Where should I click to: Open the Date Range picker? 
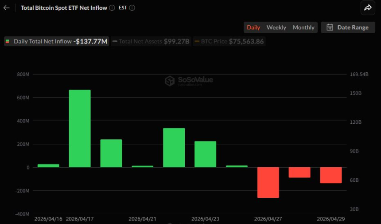pos(348,28)
